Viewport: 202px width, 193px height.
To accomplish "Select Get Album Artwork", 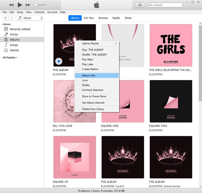I will [x=97, y=103].
